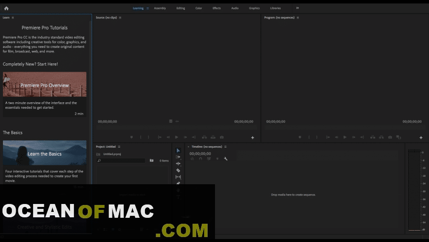
Task: Toggle nest sequence insert mode button
Action: pyautogui.click(x=192, y=159)
